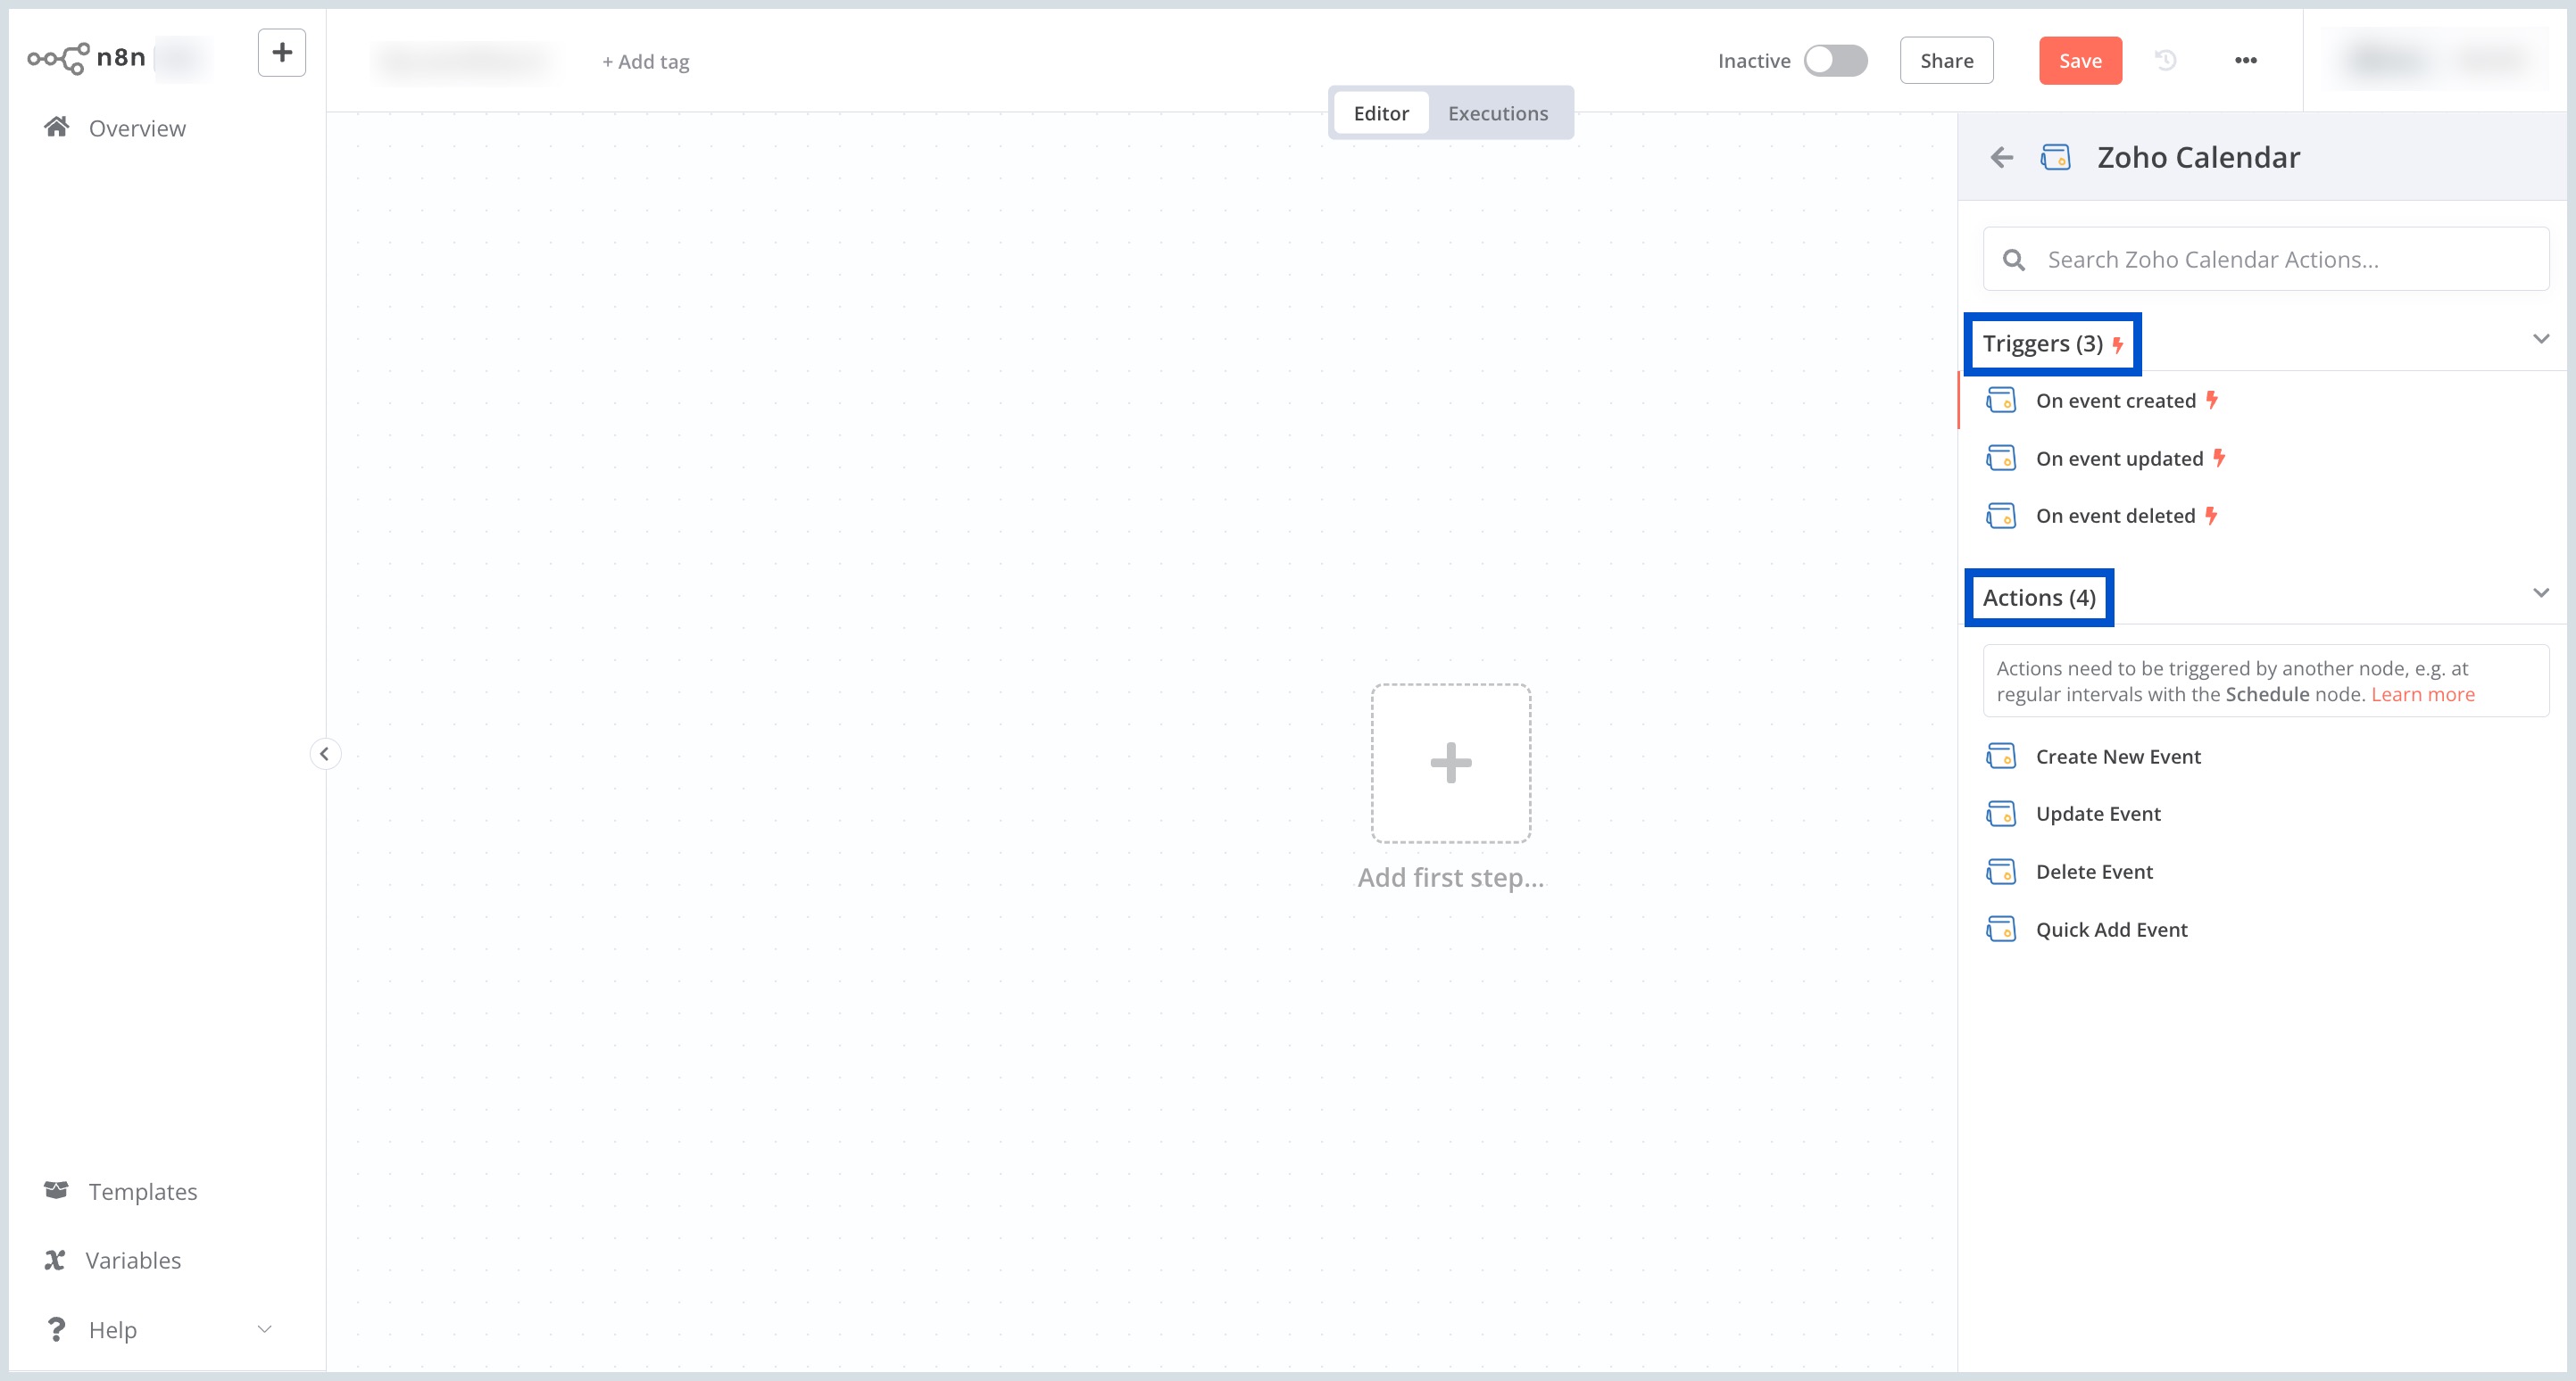
Task: Switch to the Editor tab
Action: coord(1381,113)
